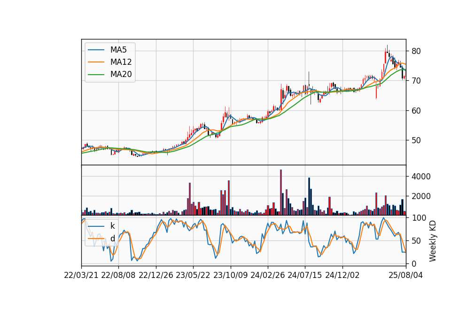
Task: Click the tallest volume bar above 4000
Action: point(281,193)
